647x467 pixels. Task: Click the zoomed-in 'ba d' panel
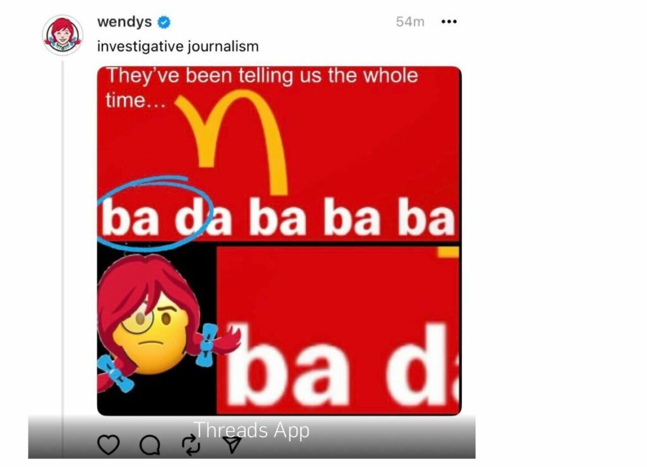(339, 331)
